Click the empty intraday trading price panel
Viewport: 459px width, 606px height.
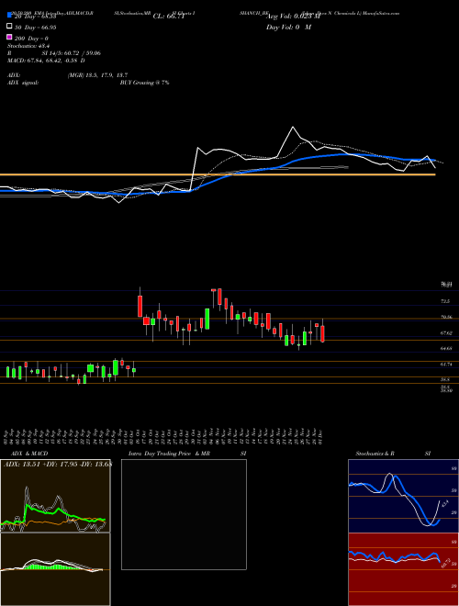point(184,514)
